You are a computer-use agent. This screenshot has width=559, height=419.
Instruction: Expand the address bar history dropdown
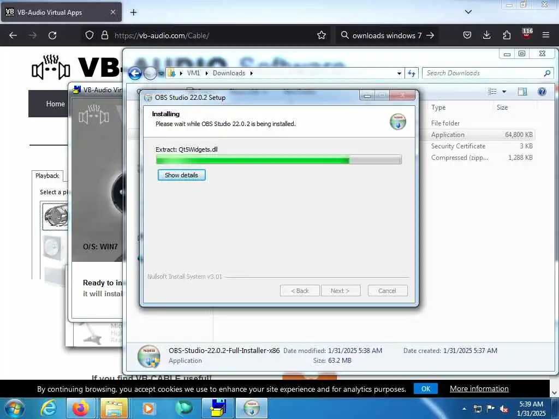click(x=399, y=74)
